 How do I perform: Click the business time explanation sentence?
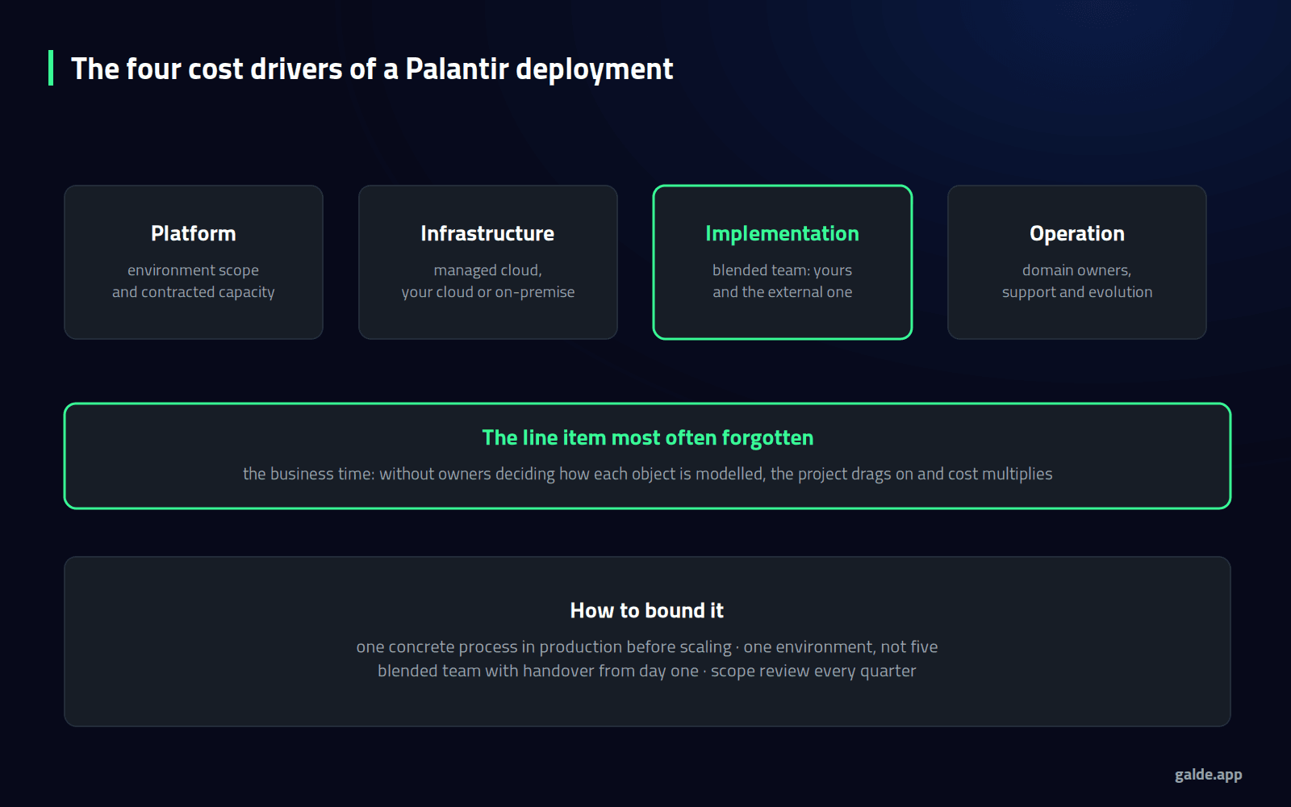click(648, 474)
